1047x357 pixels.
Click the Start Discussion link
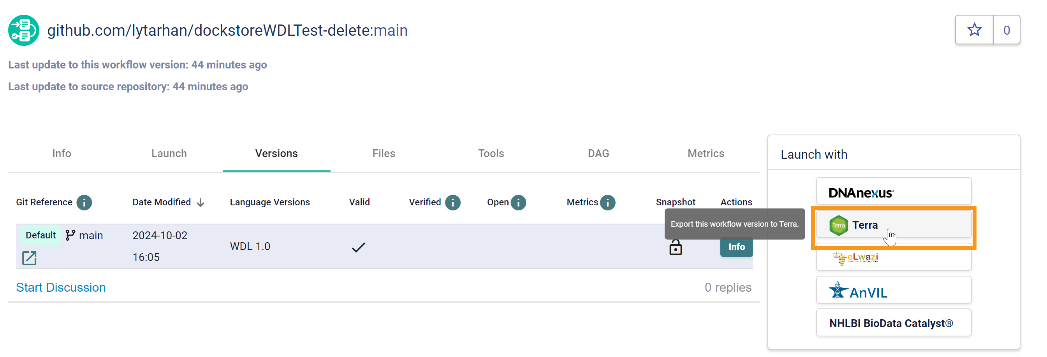61,287
